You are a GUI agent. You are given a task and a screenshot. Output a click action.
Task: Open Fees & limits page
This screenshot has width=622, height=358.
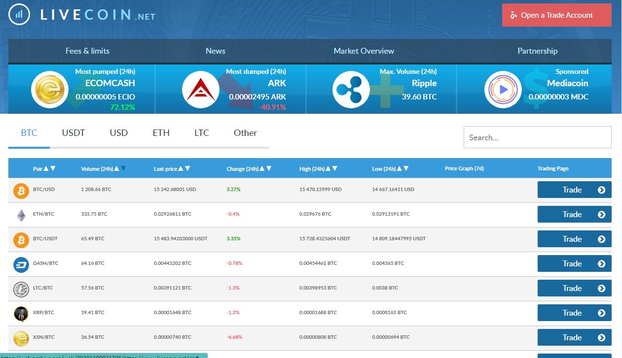(87, 51)
